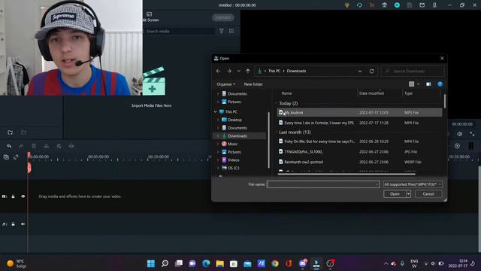Click the preview volume speaker icon
The image size is (481, 271).
[459, 134]
